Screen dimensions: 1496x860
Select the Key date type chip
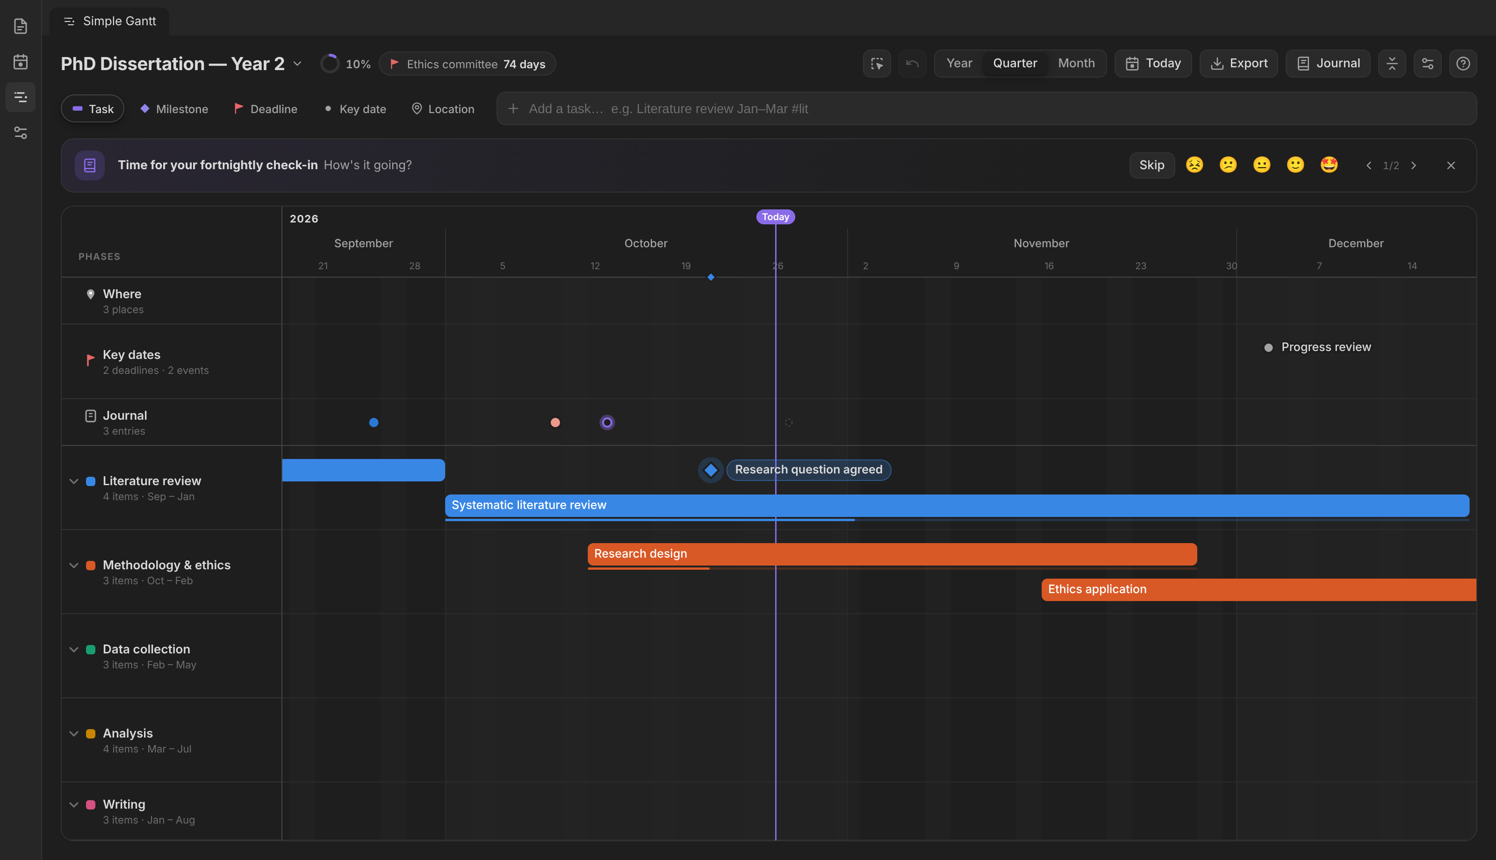(356, 109)
